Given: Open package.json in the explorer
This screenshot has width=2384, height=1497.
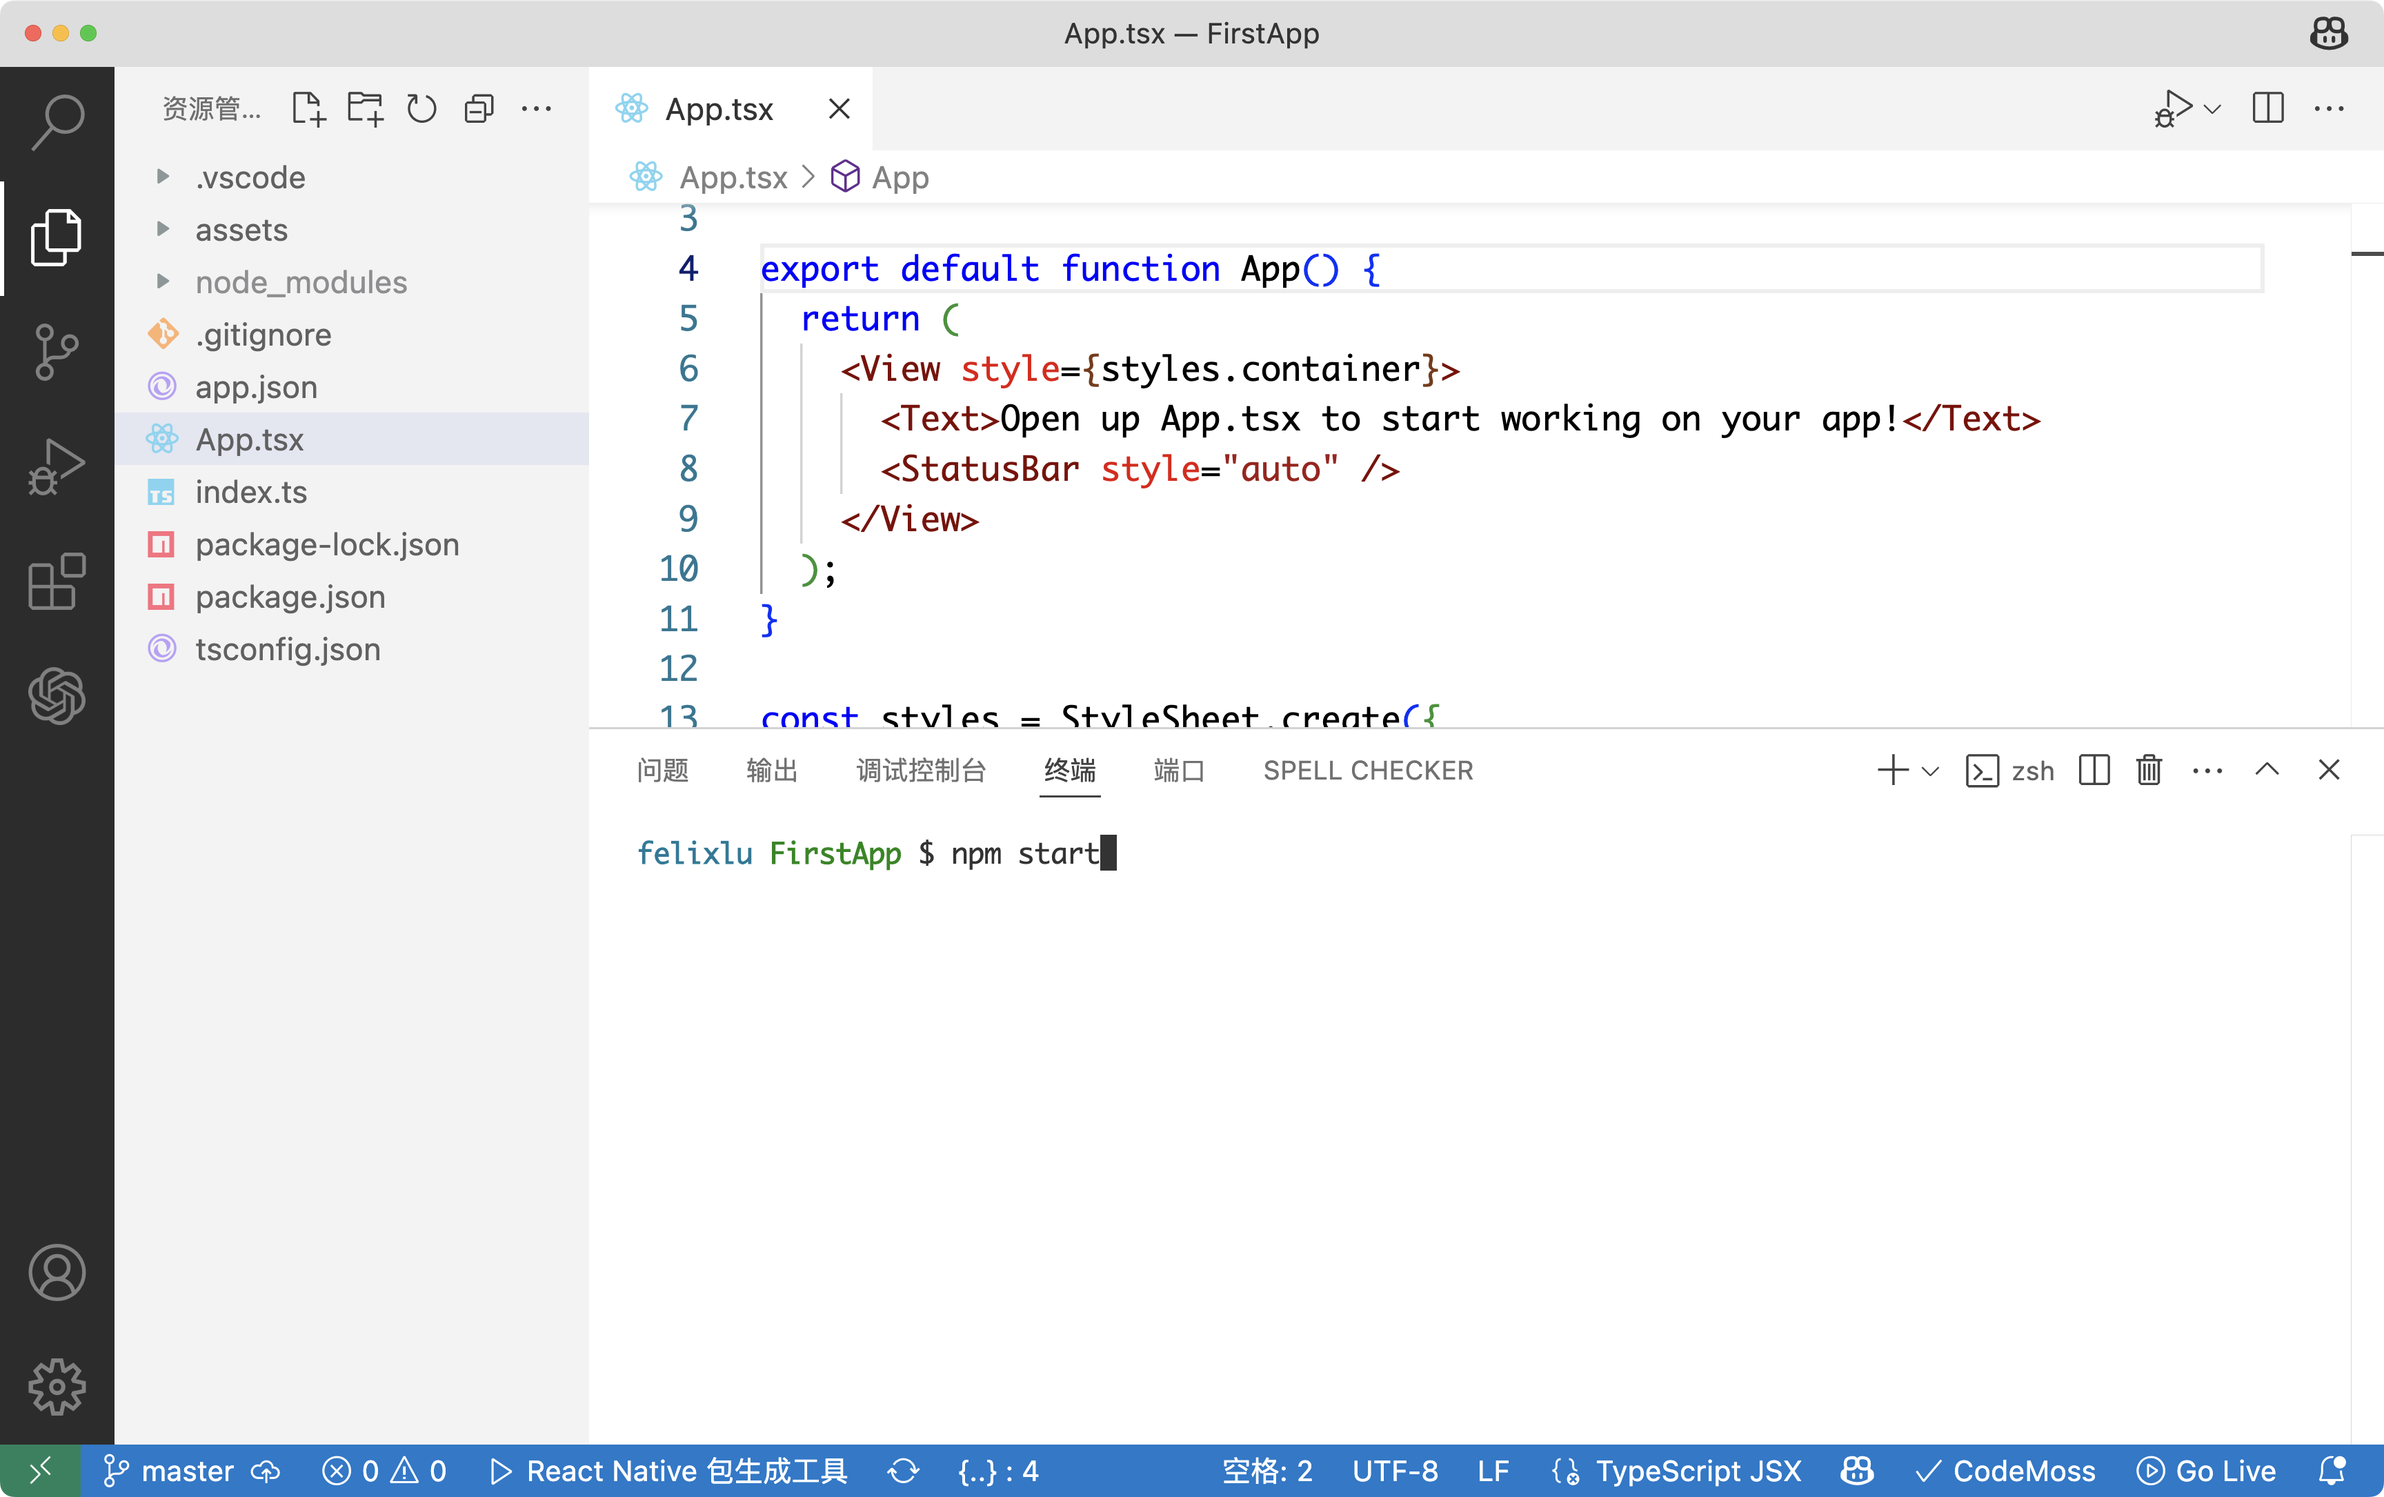Looking at the screenshot, I should (x=289, y=597).
